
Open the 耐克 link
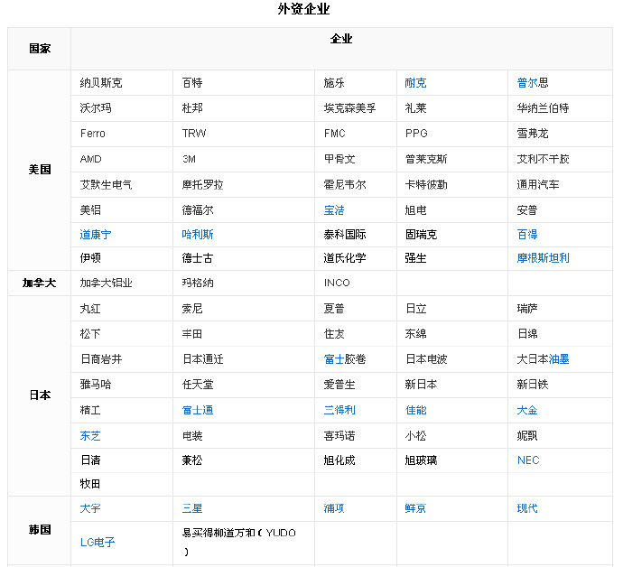[415, 83]
